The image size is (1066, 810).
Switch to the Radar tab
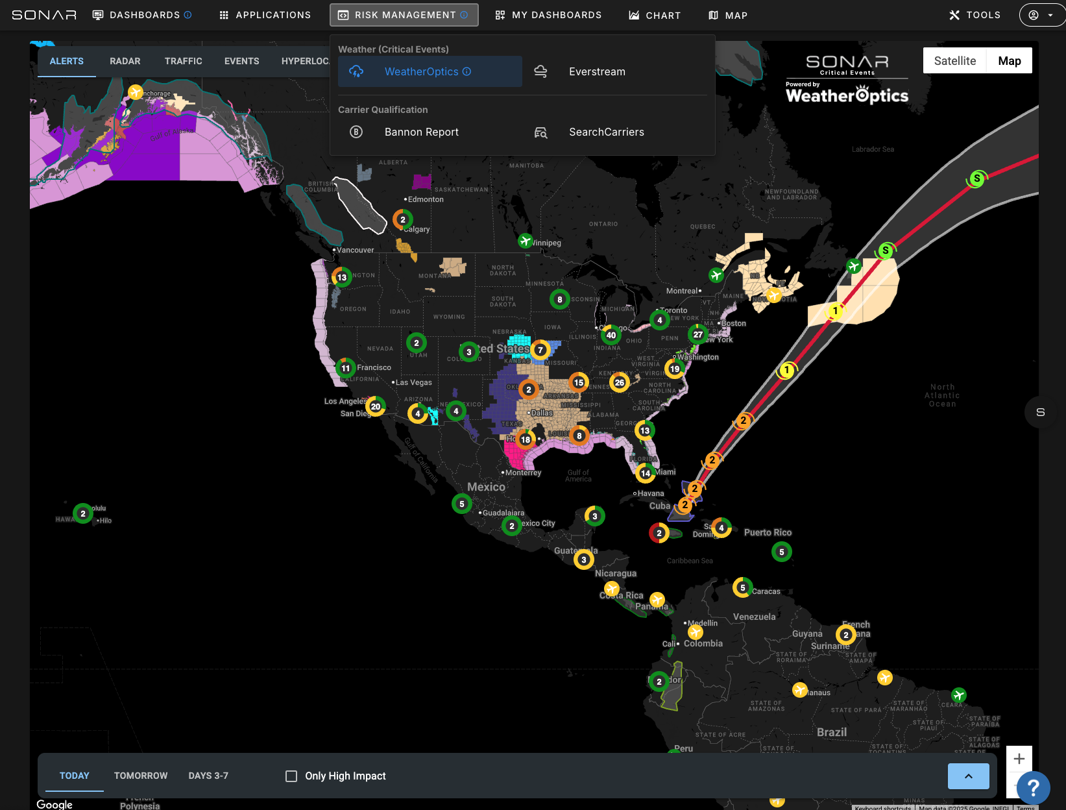point(125,61)
